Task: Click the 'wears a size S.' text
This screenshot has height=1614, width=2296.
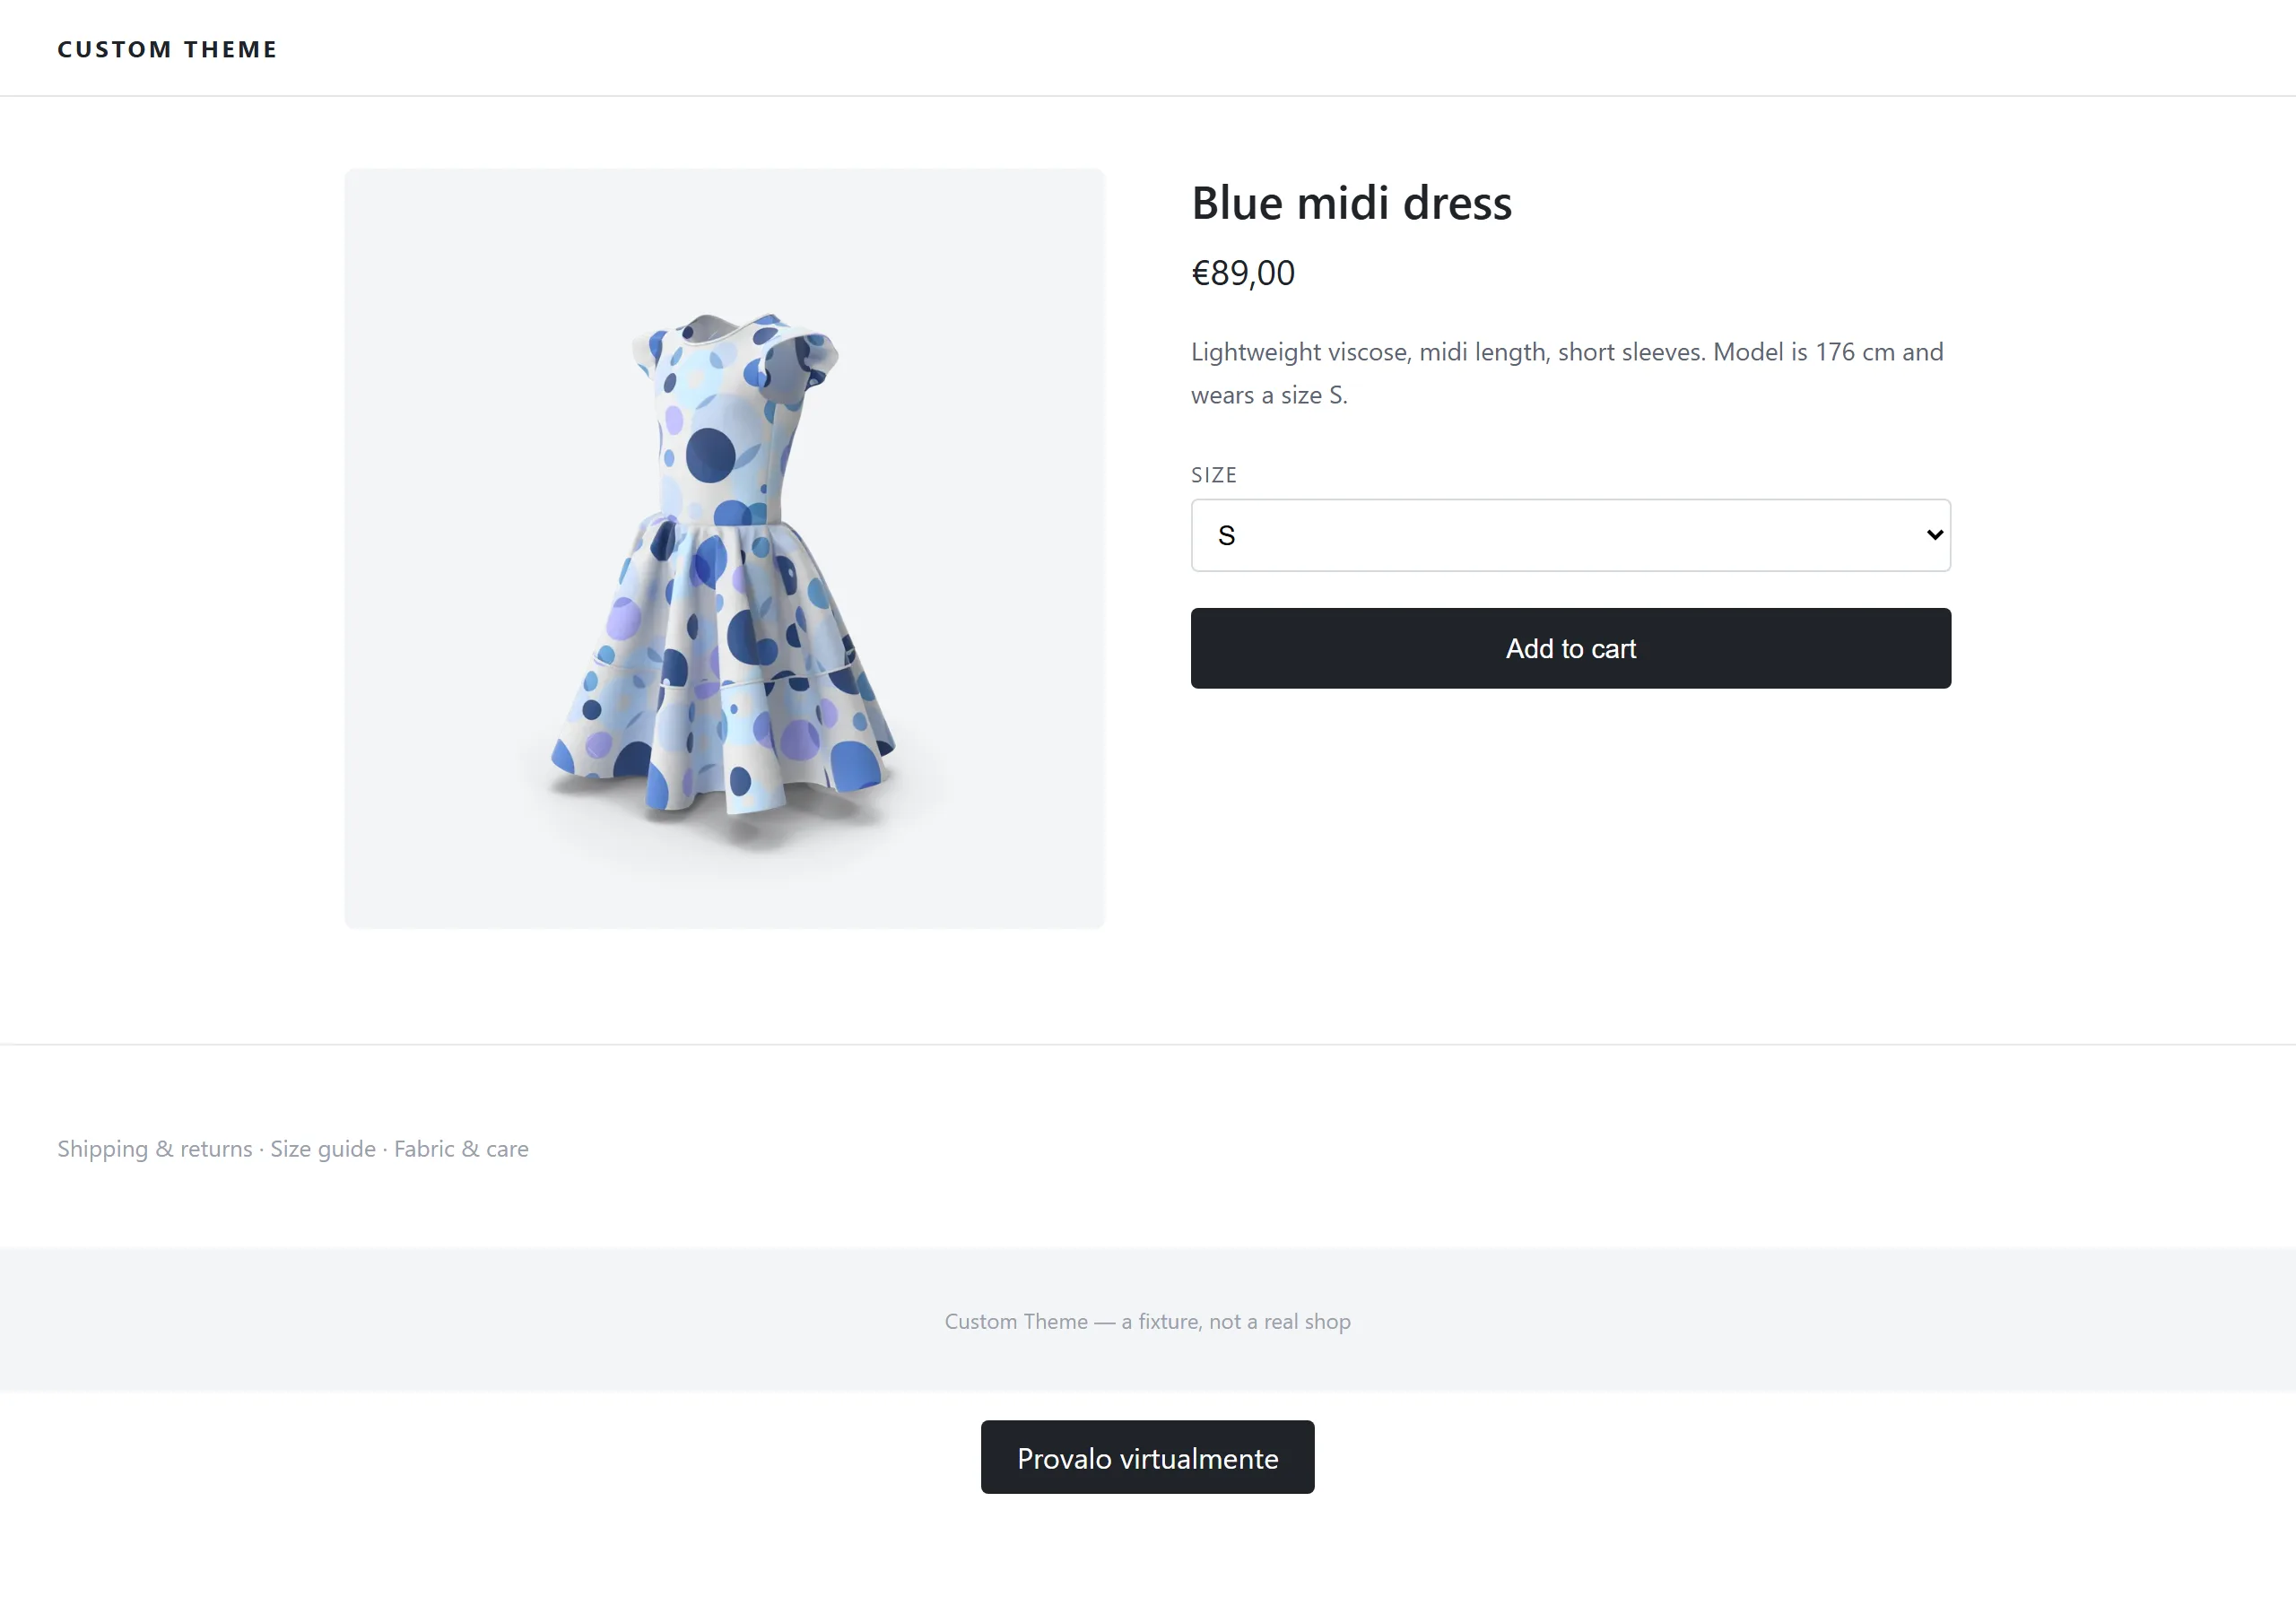Action: tap(1269, 396)
